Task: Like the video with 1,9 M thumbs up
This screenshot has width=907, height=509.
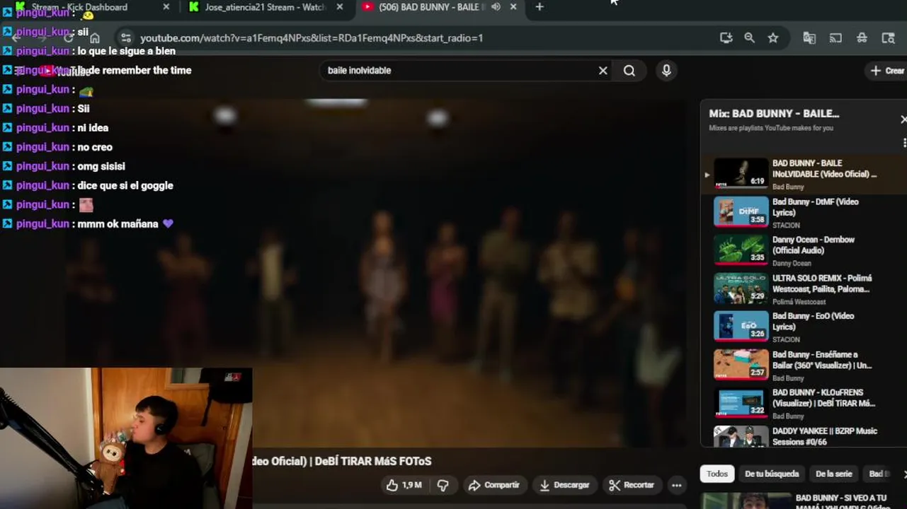Action: click(404, 485)
